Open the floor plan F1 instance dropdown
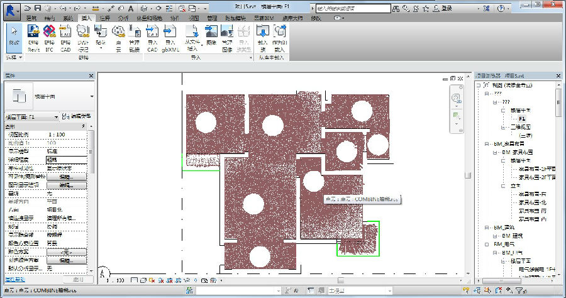Image resolution: width=566 pixels, height=298 pixels. click(55, 117)
